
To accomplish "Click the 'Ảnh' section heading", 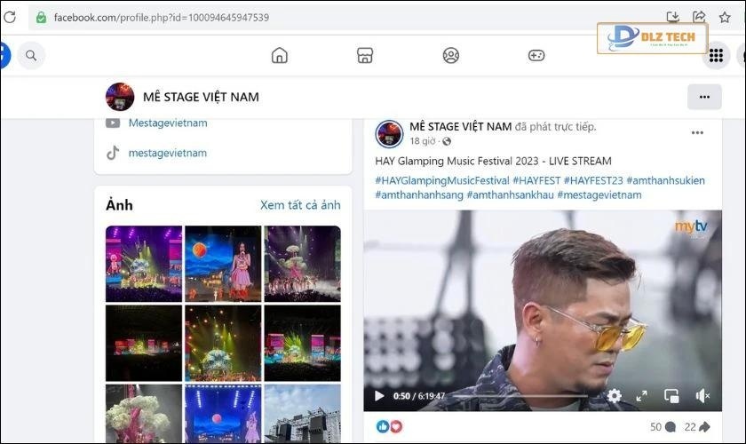I will click(x=119, y=205).
